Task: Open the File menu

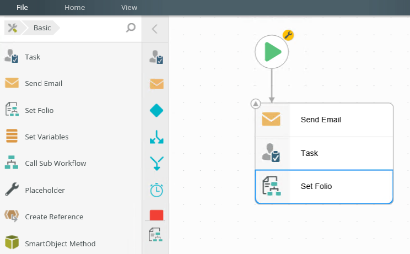Action: (x=22, y=7)
